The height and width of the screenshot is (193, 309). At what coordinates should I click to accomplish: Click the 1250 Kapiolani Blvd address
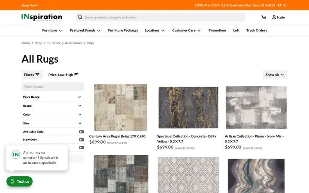point(248,5)
